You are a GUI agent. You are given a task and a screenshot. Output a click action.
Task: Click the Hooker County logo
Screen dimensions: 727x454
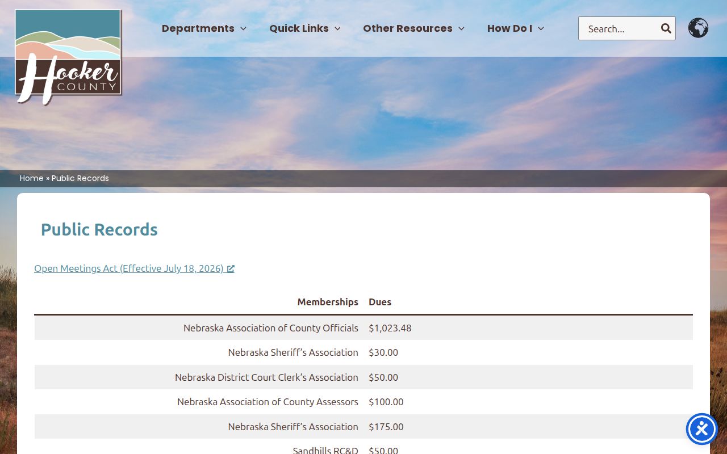[68, 57]
